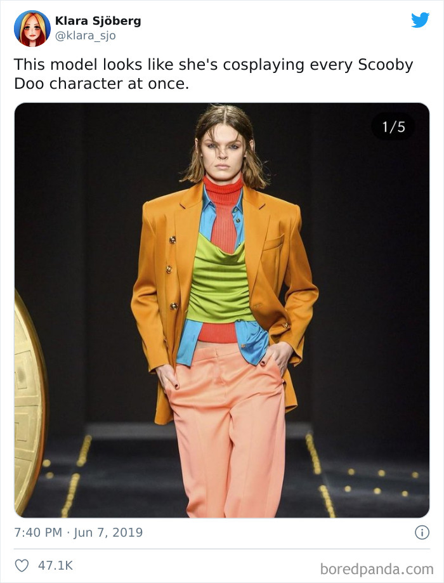The image size is (444, 583).
Task: Open the 7:40 PM · Jun 7, 2019 timestamp
Action: tap(79, 532)
